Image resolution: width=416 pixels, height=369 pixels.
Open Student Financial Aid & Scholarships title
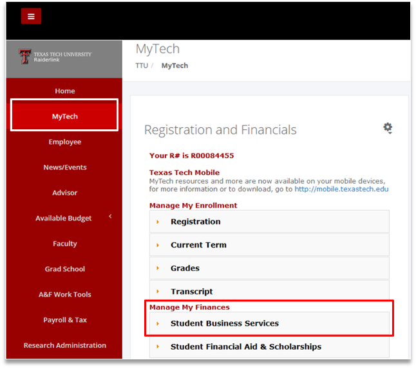tap(246, 346)
